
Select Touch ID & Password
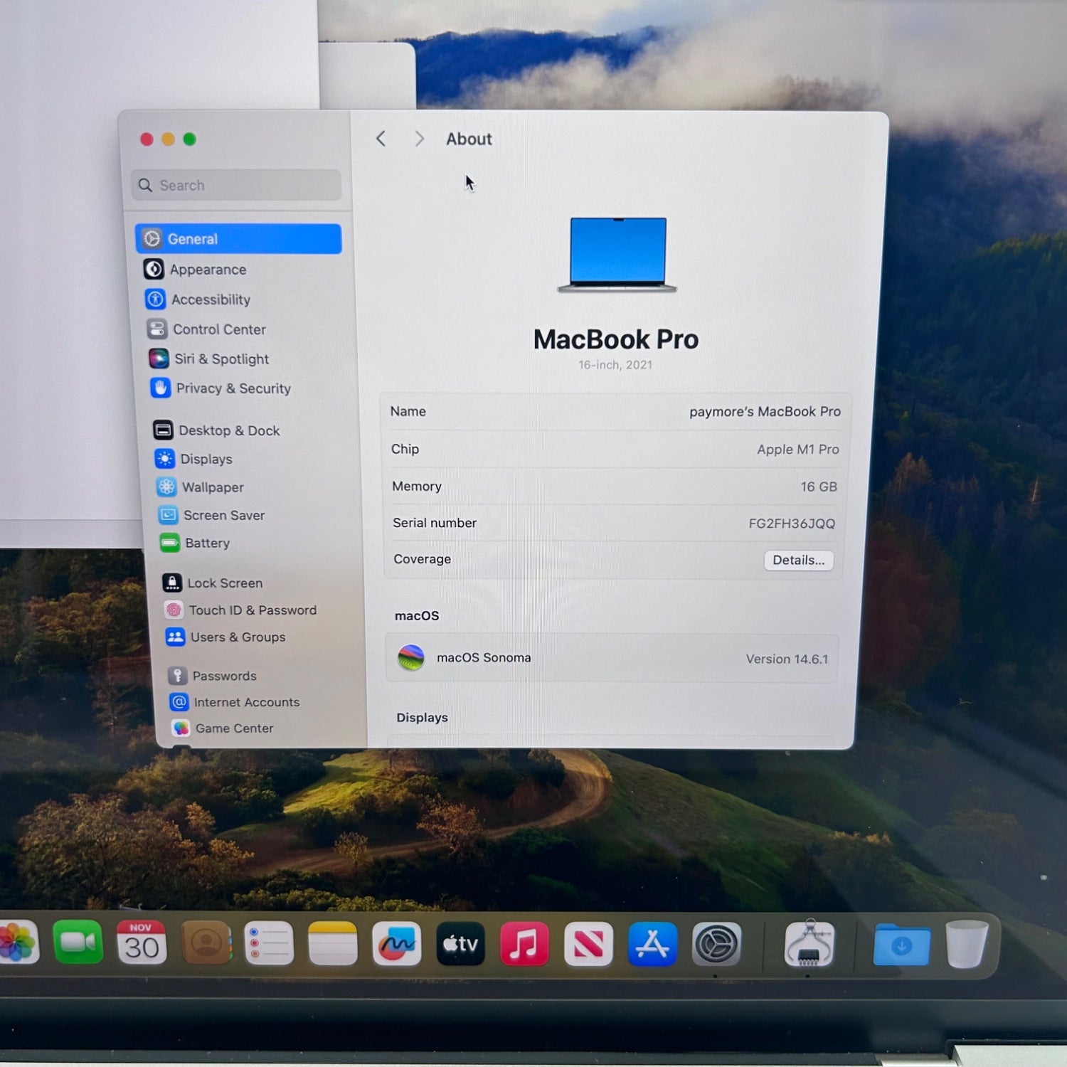252,610
